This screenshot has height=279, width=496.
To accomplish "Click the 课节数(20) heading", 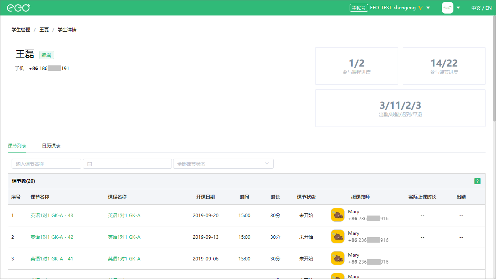I will coord(24,181).
